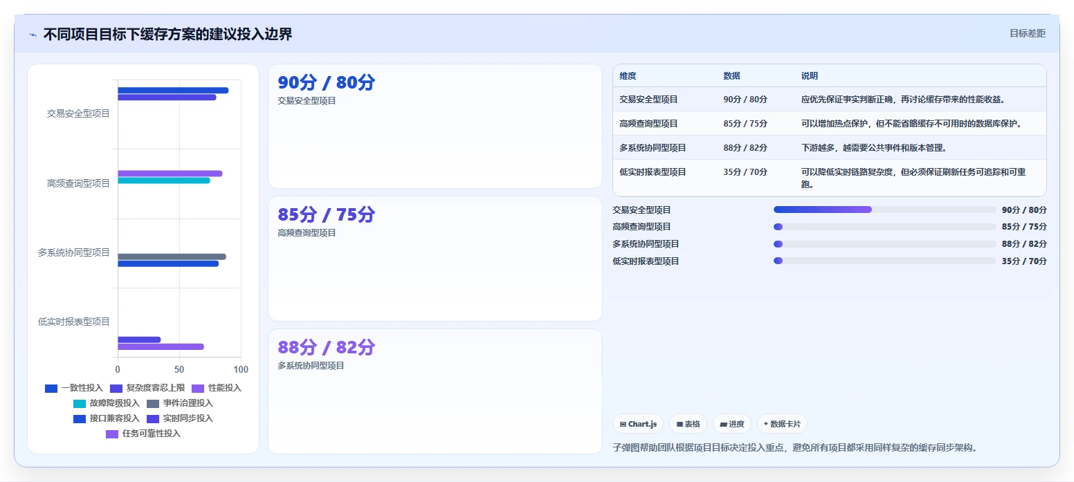Hide the 任务可靠性投入 dataset via legend
The width and height of the screenshot is (1074, 482).
coord(143,434)
